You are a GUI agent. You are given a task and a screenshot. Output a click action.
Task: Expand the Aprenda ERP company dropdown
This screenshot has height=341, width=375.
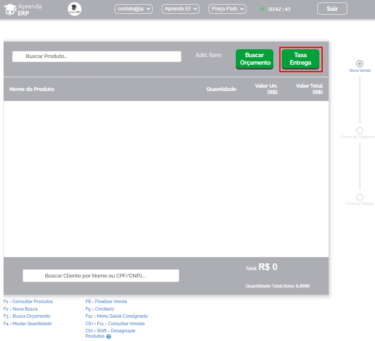(180, 9)
